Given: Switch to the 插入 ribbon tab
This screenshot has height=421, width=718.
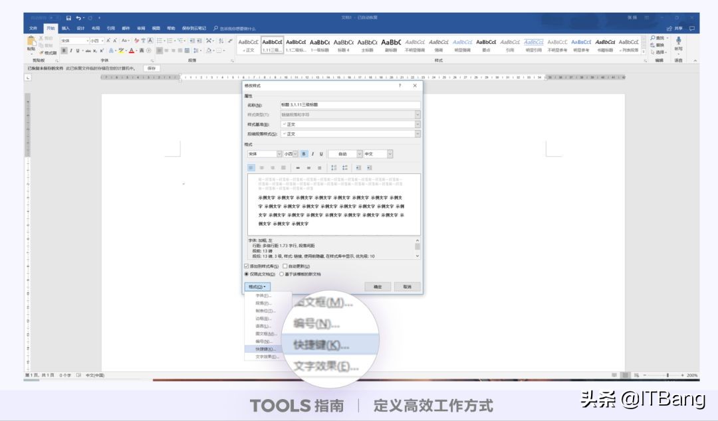Looking at the screenshot, I should [x=64, y=28].
